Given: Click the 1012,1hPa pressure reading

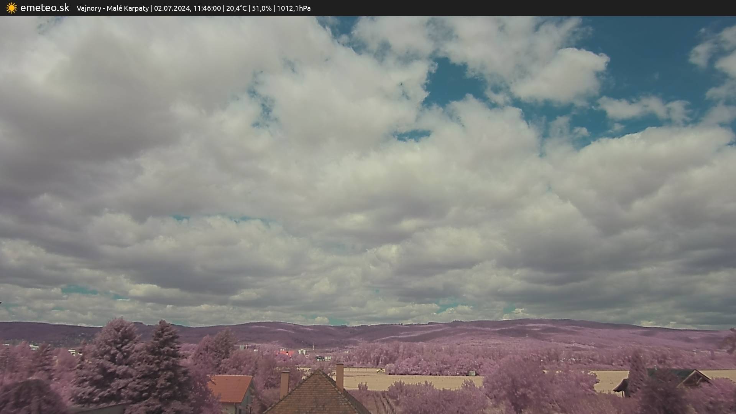Looking at the screenshot, I should pos(294,8).
